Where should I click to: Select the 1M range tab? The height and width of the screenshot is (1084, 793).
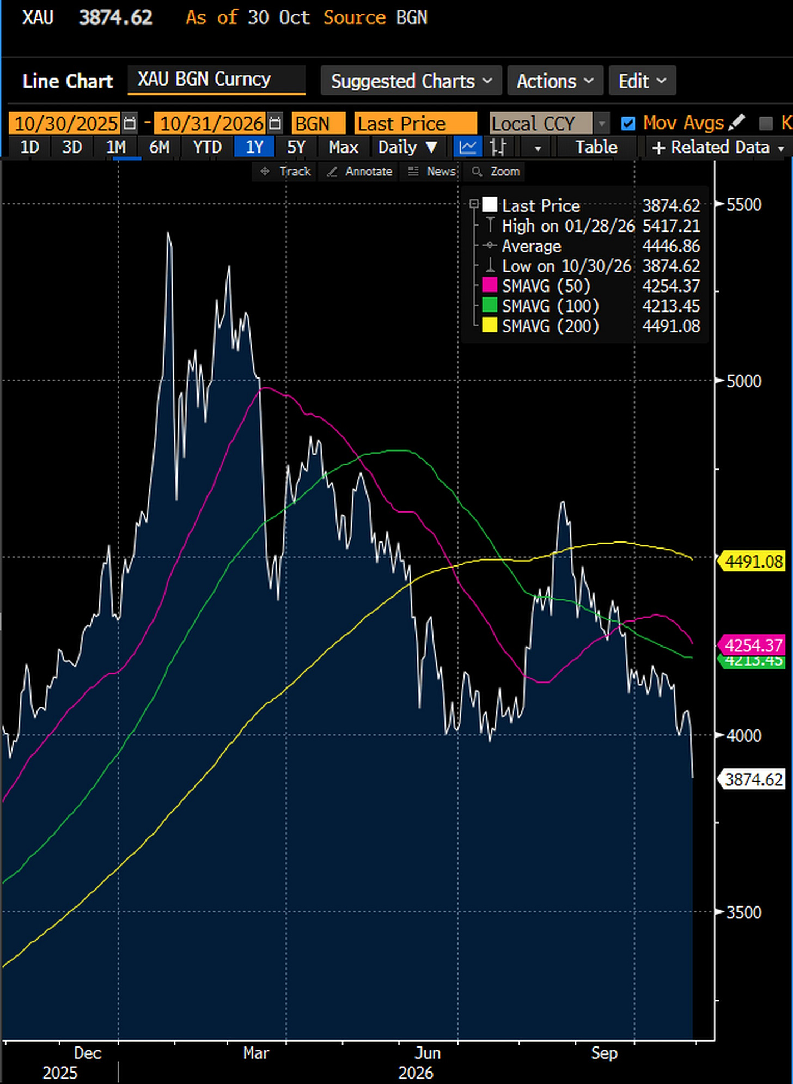pyautogui.click(x=116, y=147)
